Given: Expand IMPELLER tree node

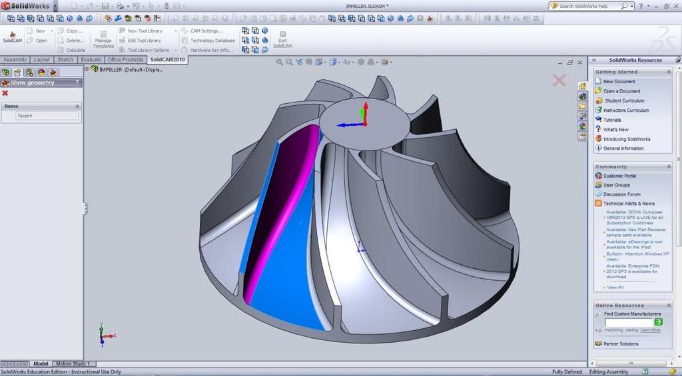Looking at the screenshot, I should point(87,69).
